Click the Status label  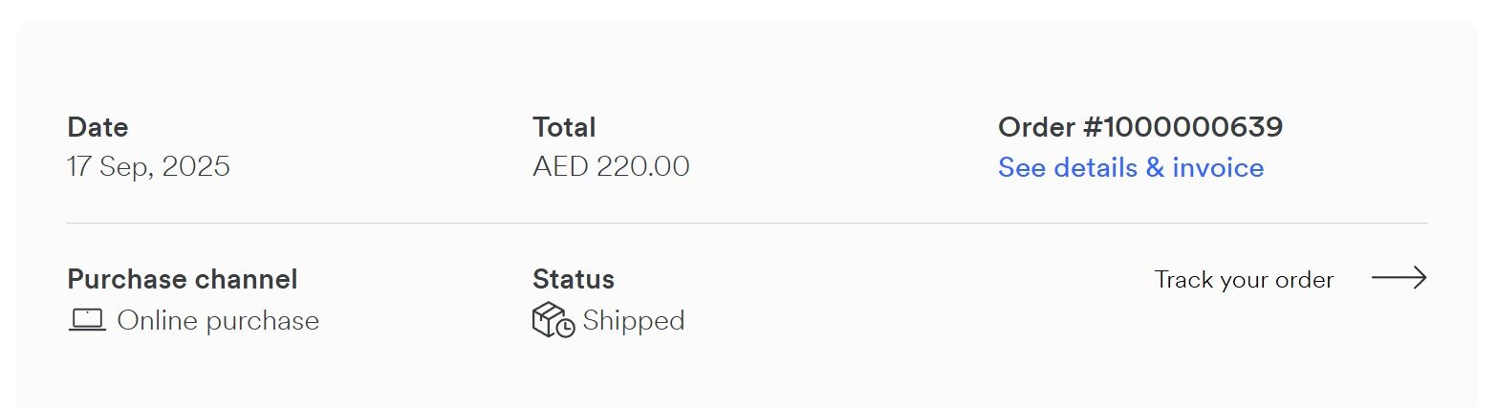point(573,279)
